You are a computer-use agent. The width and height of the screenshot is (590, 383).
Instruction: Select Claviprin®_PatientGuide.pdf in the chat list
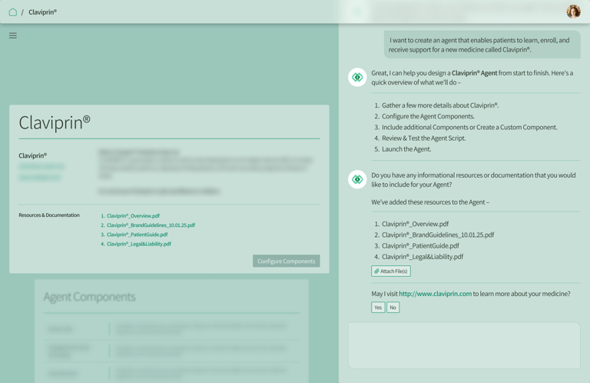click(420, 245)
